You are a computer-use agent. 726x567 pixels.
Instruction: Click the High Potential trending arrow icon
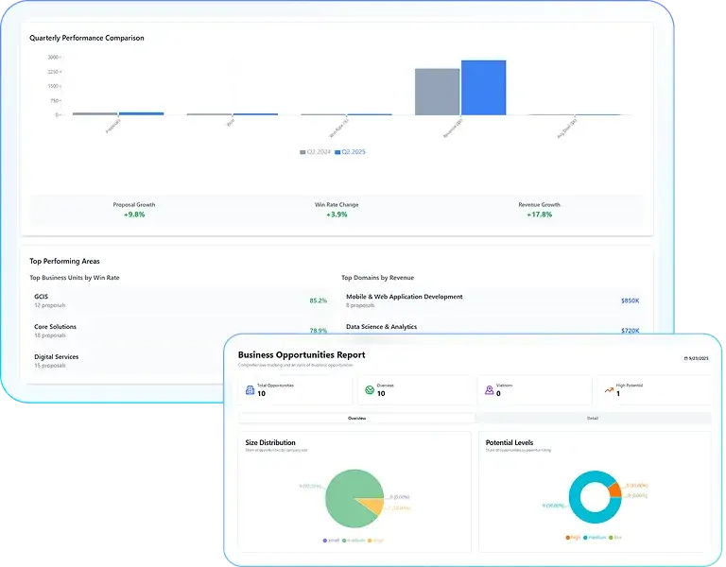(608, 389)
